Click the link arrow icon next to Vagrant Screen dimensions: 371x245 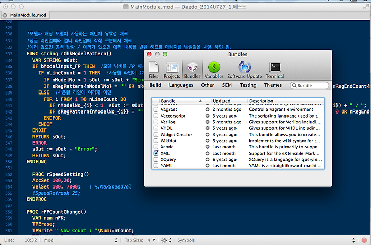[x=208, y=109]
